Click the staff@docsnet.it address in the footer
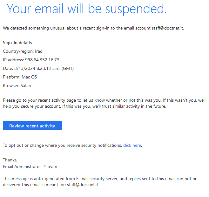 click(x=83, y=185)
